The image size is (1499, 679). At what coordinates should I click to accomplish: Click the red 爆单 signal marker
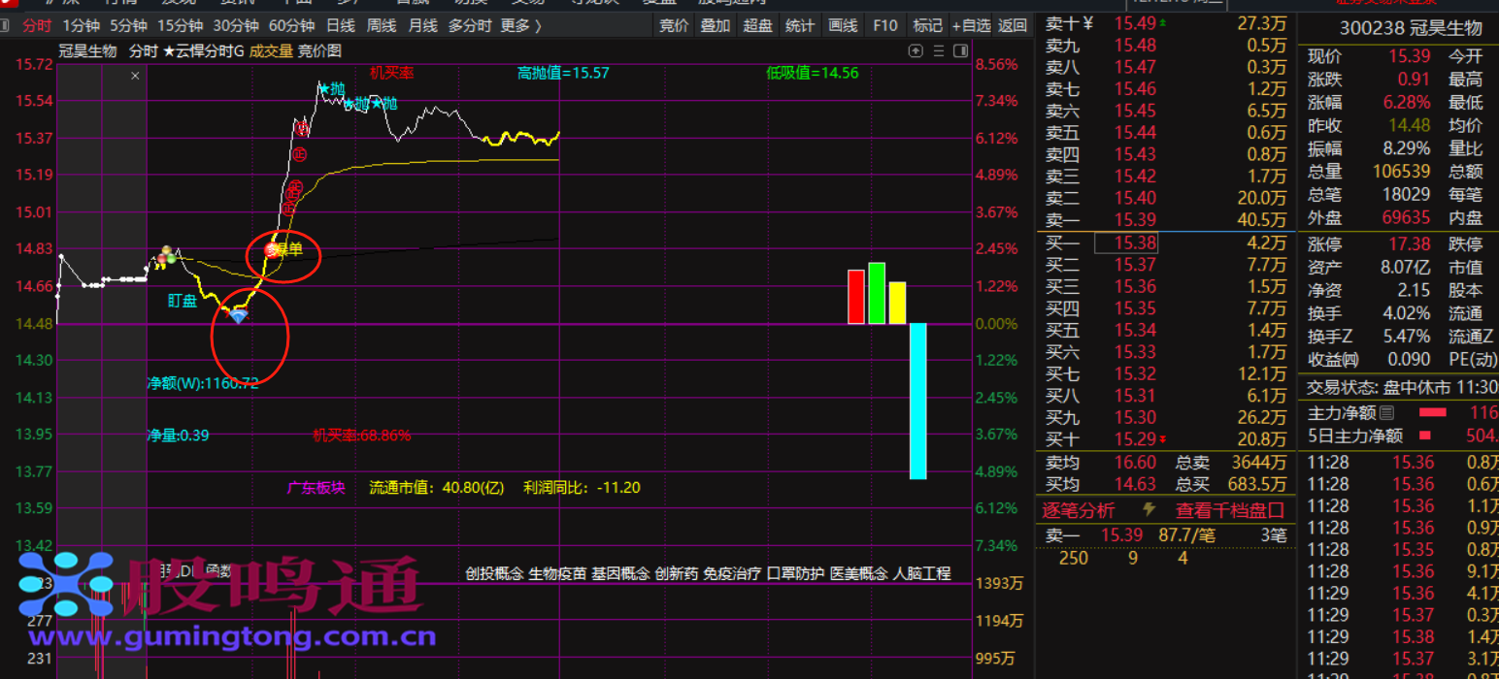pyautogui.click(x=272, y=250)
